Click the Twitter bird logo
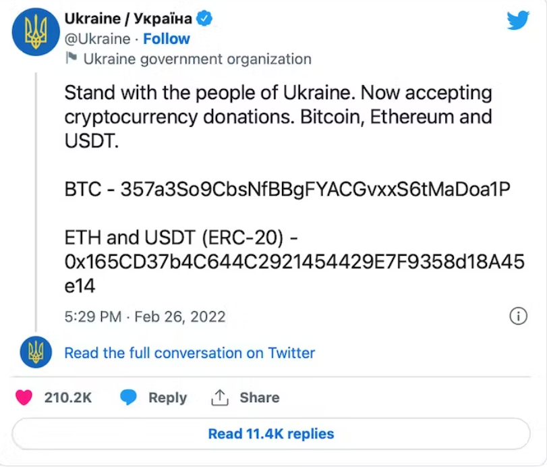547x467 pixels. (x=518, y=21)
